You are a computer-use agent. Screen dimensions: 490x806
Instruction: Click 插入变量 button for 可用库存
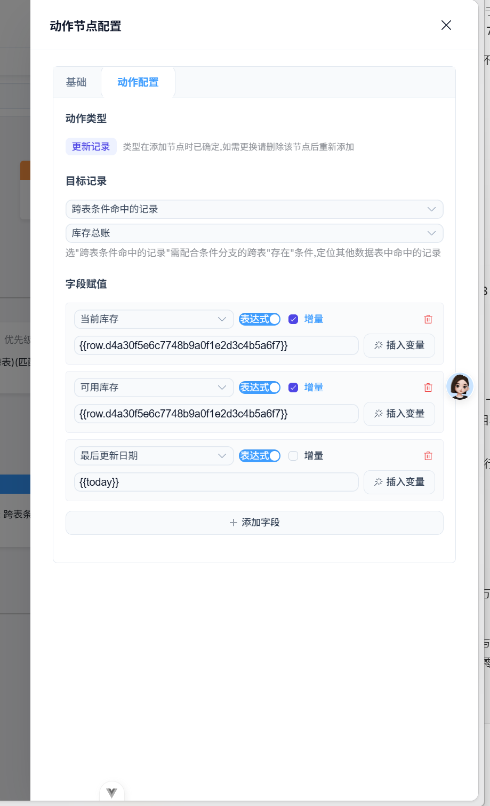399,414
